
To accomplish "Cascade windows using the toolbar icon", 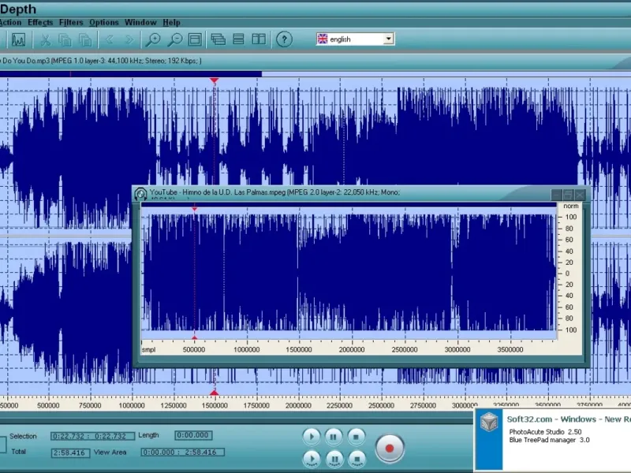I will coord(218,39).
